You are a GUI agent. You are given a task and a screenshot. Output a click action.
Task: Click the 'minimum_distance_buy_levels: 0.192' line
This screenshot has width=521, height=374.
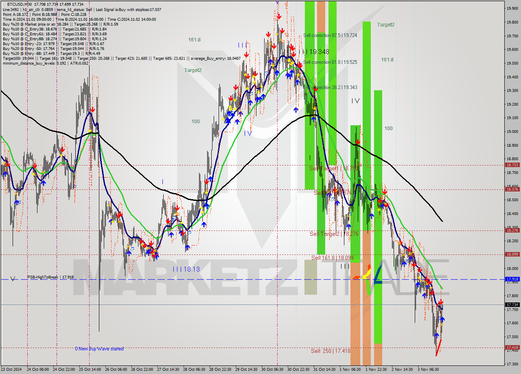(x=45, y=63)
